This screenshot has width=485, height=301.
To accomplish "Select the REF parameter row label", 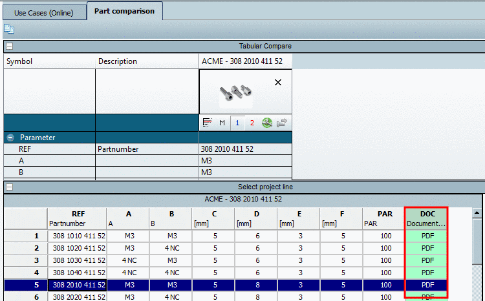I will point(25,149).
